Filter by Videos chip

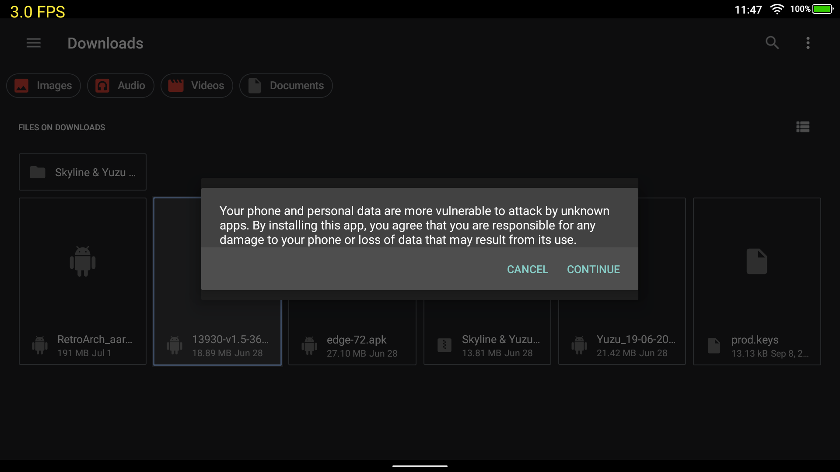coord(196,86)
